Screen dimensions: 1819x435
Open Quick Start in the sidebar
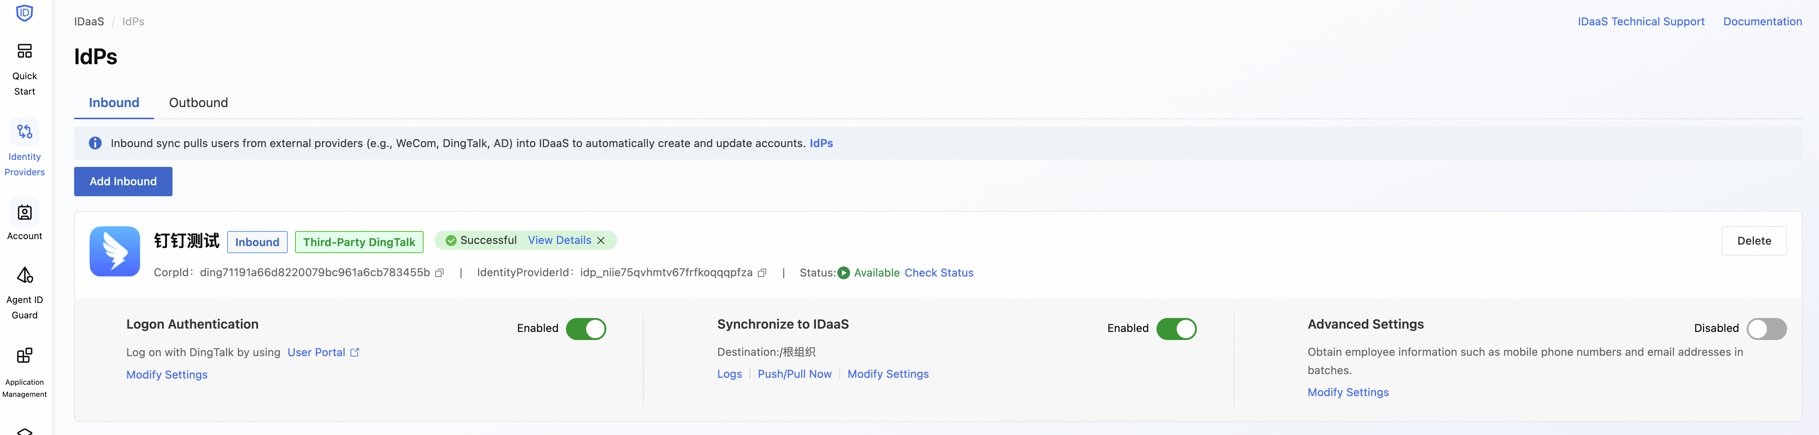(25, 69)
